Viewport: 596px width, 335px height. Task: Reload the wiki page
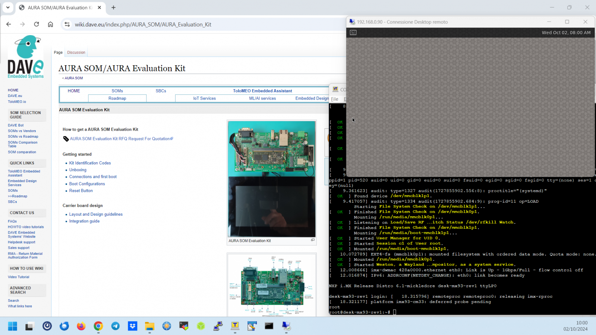coord(37,24)
